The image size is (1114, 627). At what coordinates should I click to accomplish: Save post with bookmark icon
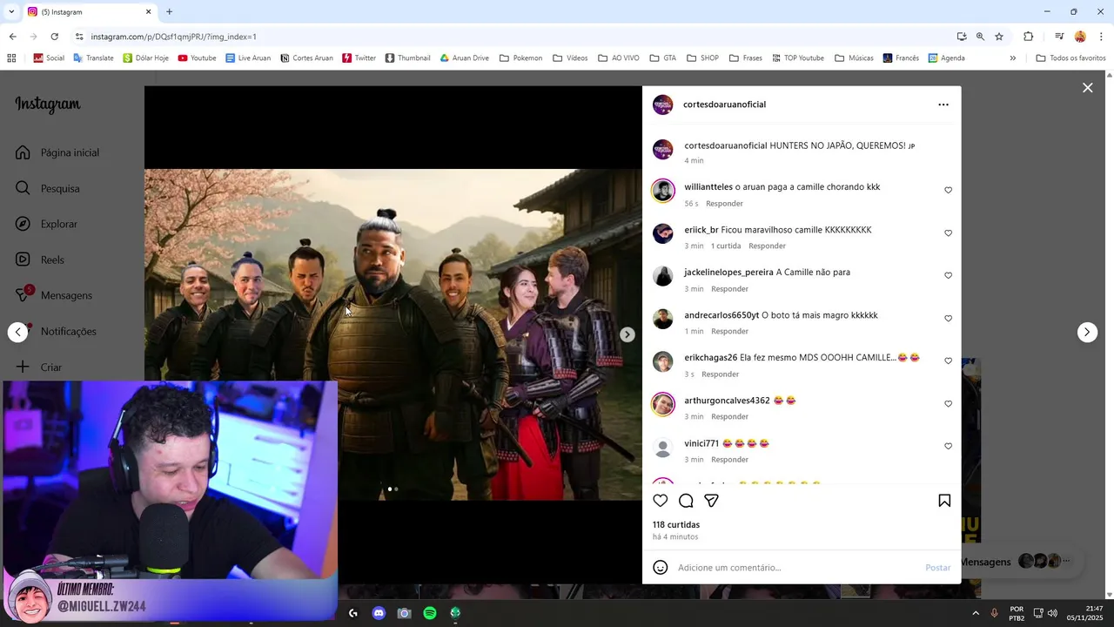tap(944, 501)
